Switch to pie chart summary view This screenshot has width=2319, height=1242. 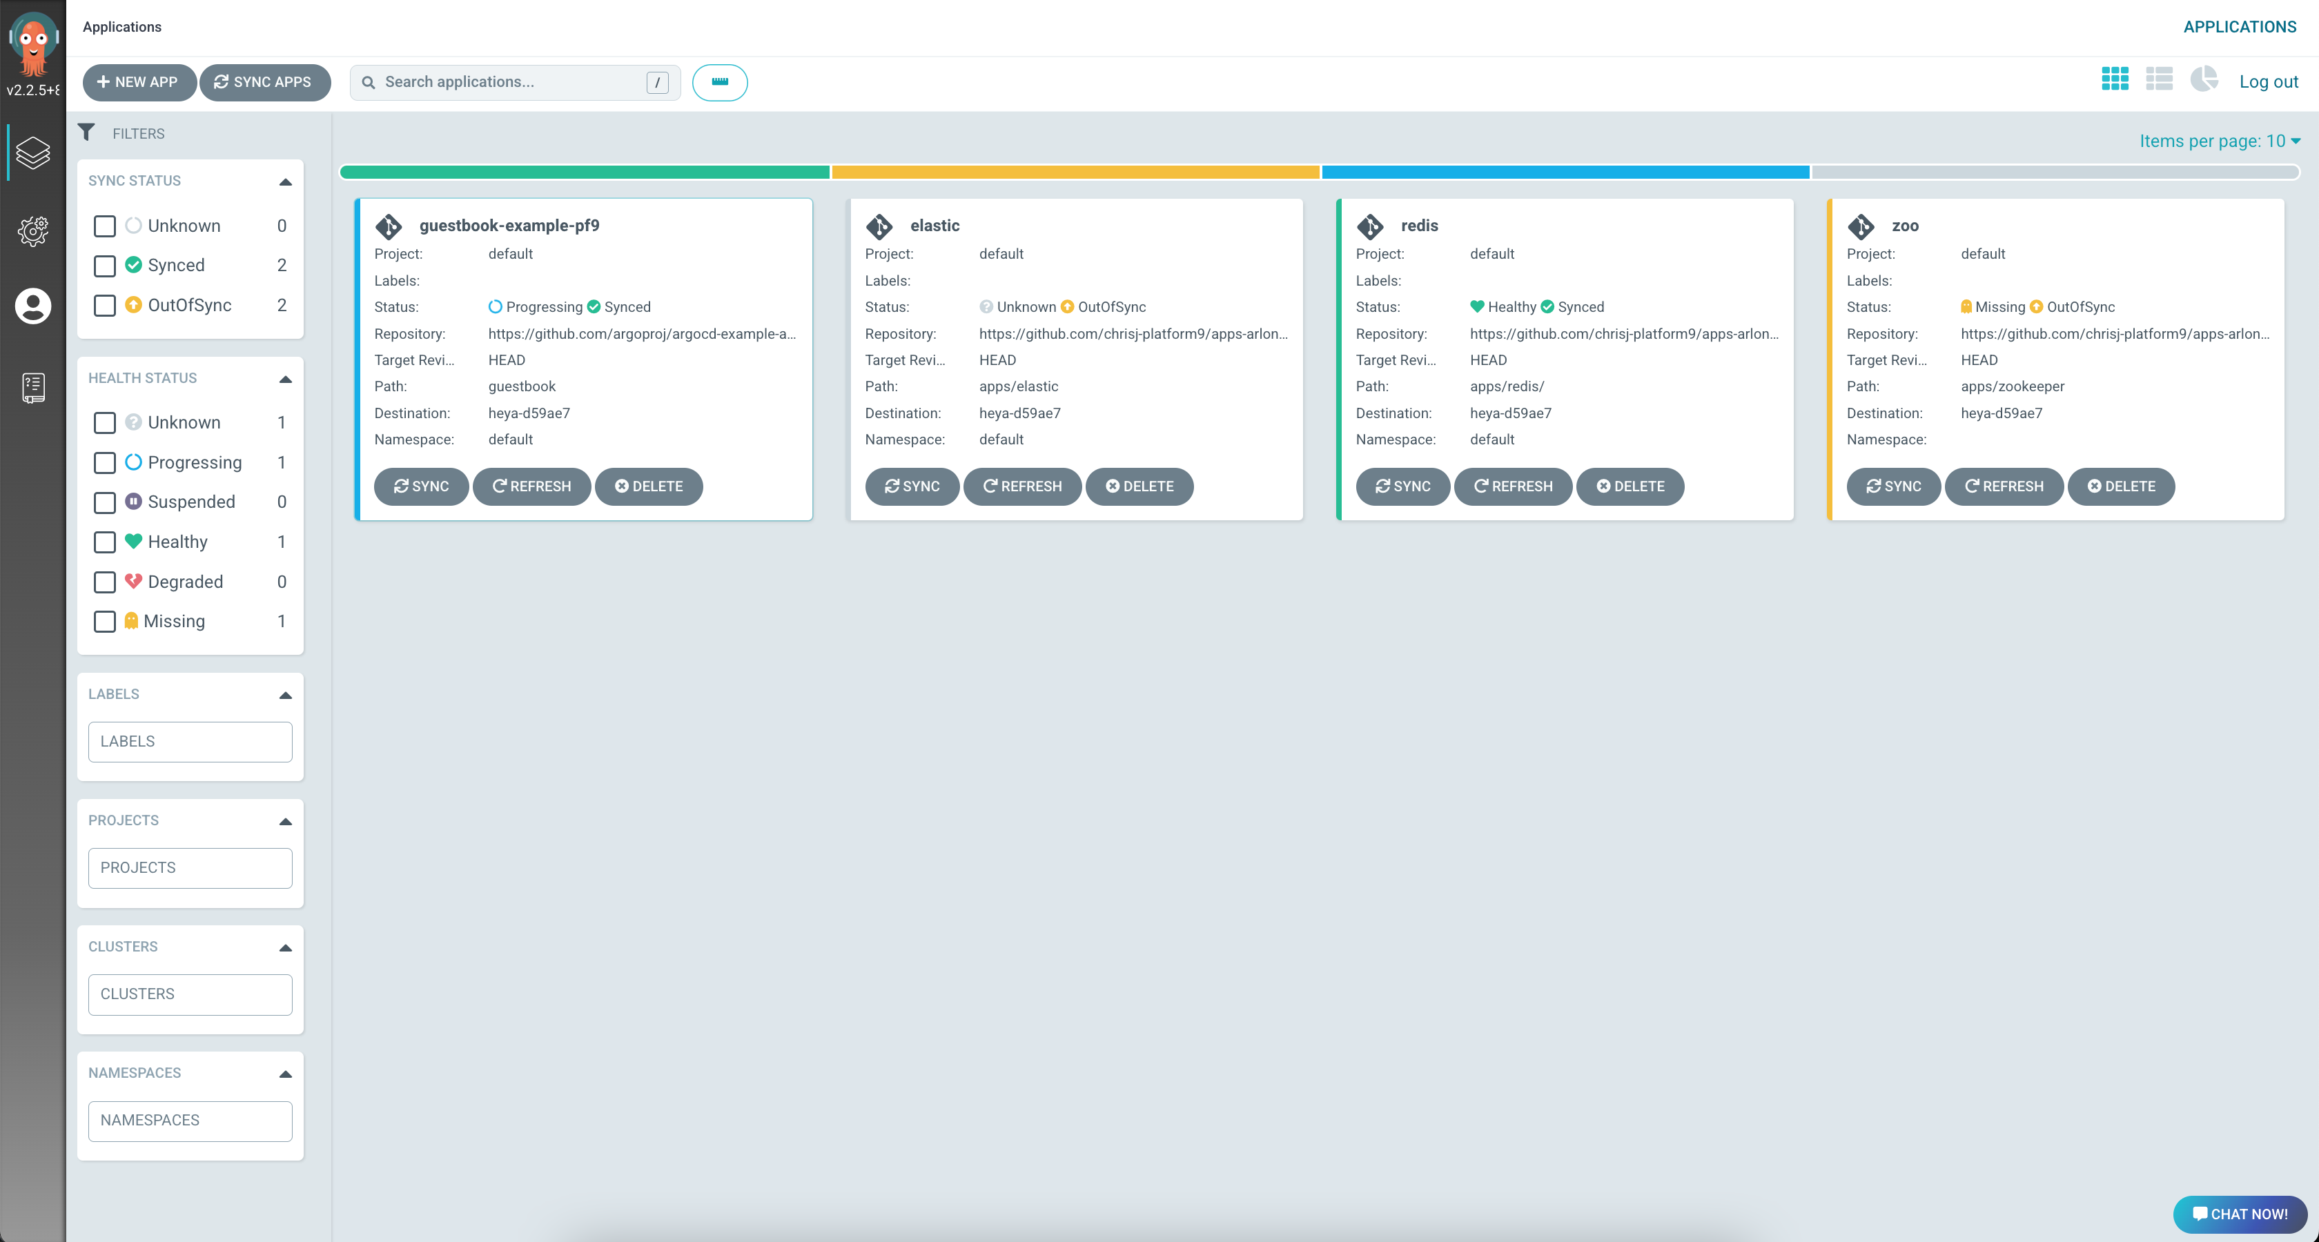tap(2204, 79)
